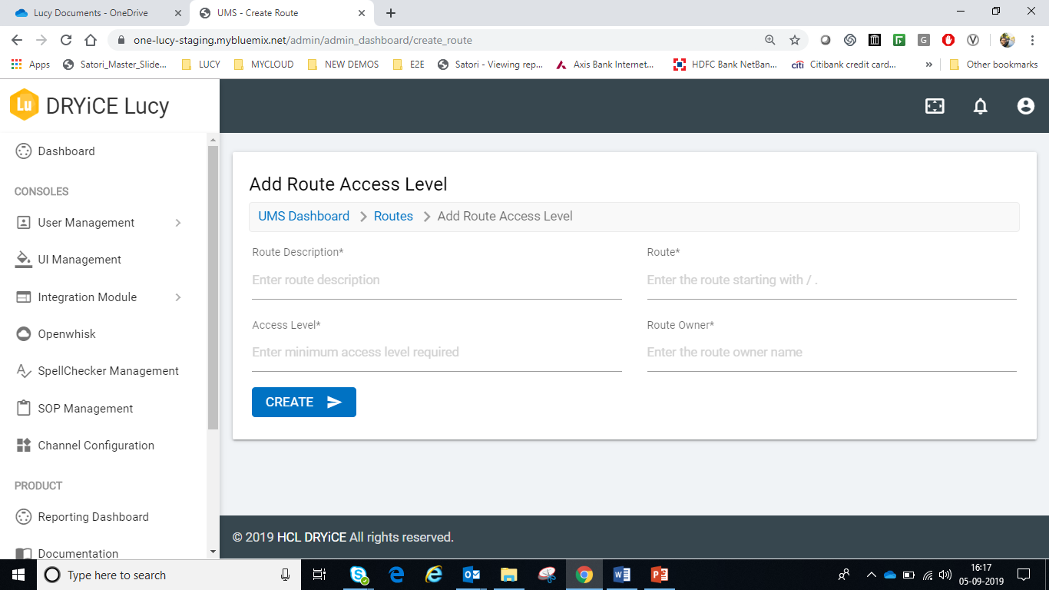Go back to the previous page
This screenshot has height=590, width=1049.
click(x=17, y=40)
